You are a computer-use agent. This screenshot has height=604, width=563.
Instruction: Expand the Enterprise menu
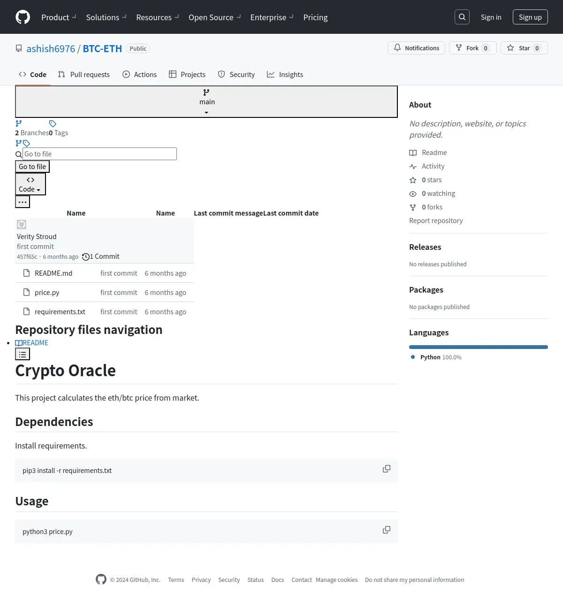tap(272, 17)
